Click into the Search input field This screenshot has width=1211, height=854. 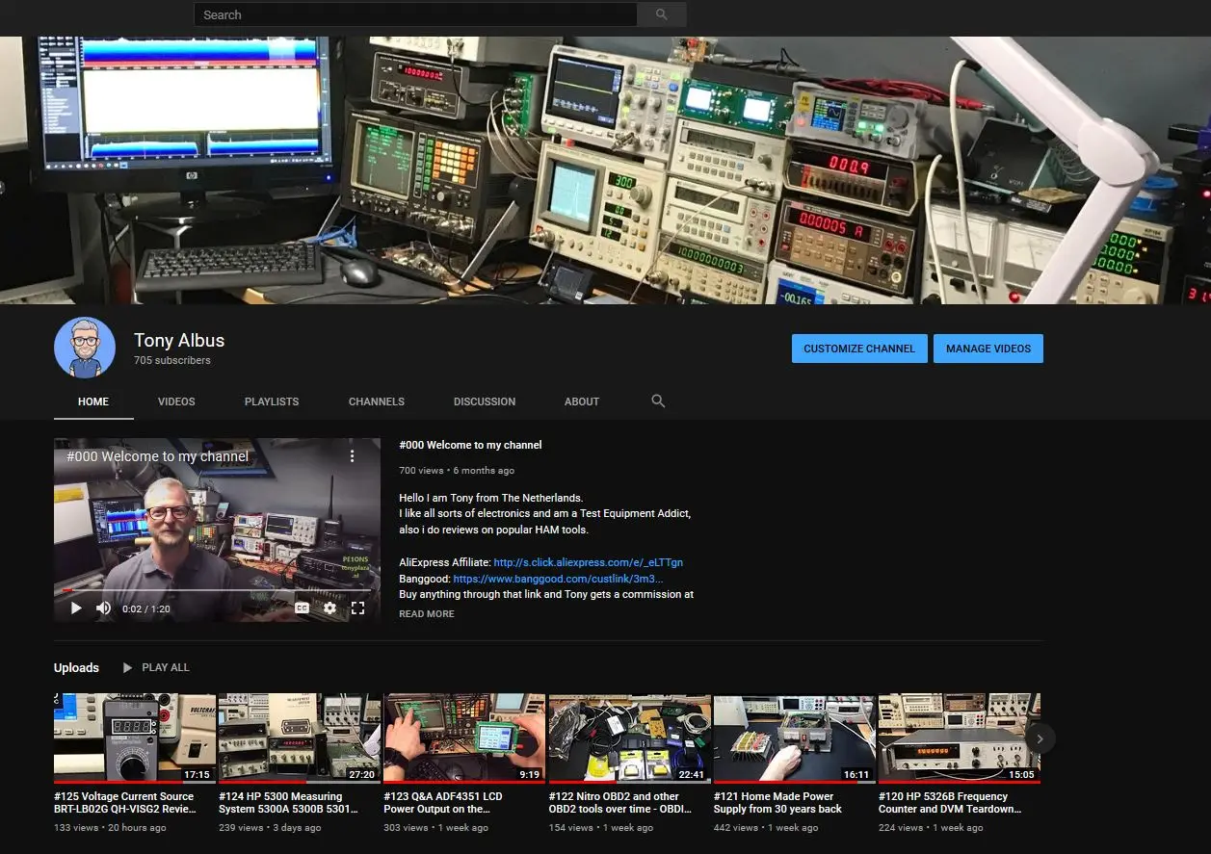click(415, 14)
